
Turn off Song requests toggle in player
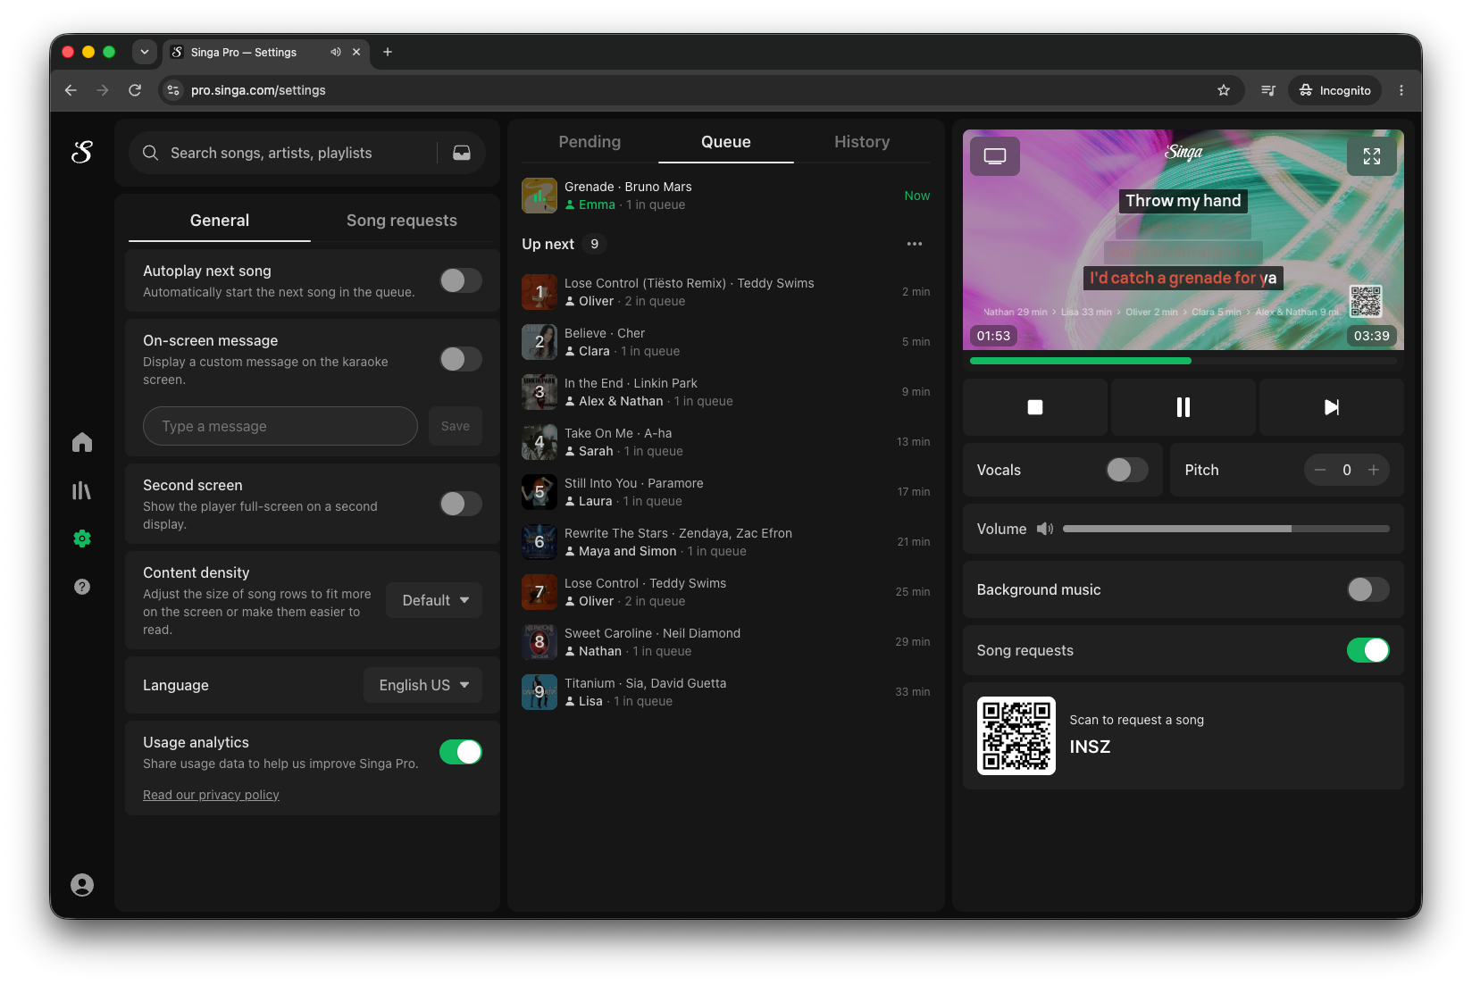pyautogui.click(x=1368, y=650)
